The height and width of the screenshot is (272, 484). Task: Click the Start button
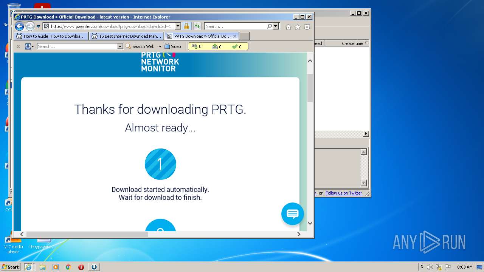pos(11,267)
